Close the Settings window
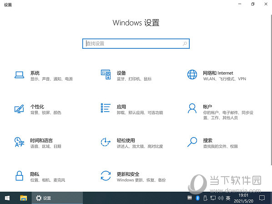 (266, 4)
